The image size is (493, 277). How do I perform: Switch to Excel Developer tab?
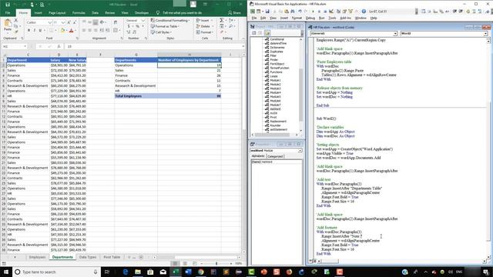click(142, 13)
